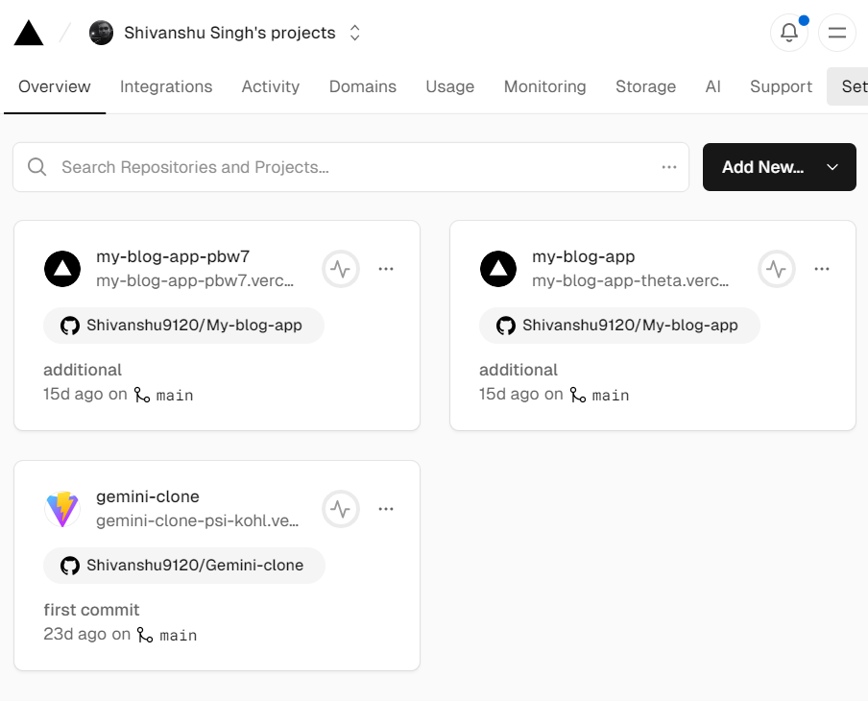Open more options for my-blog-app-pbw7
The height and width of the screenshot is (701, 868).
pyautogui.click(x=386, y=269)
